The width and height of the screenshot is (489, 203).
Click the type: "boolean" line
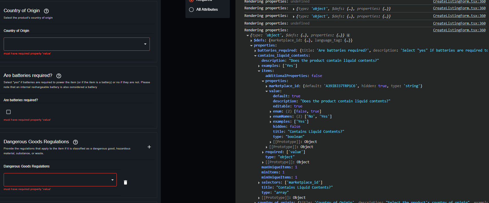(x=289, y=137)
